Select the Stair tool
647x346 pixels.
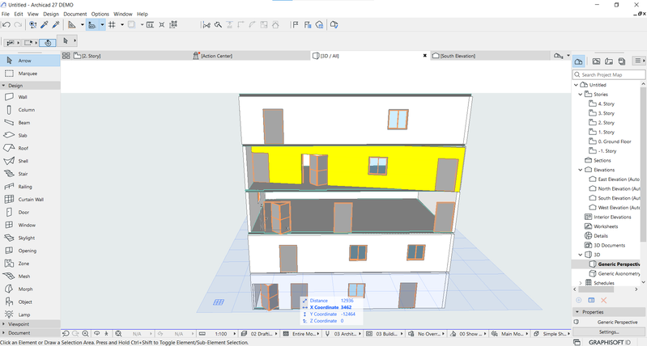(24, 174)
